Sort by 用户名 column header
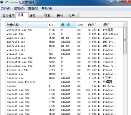 pos(68,25)
